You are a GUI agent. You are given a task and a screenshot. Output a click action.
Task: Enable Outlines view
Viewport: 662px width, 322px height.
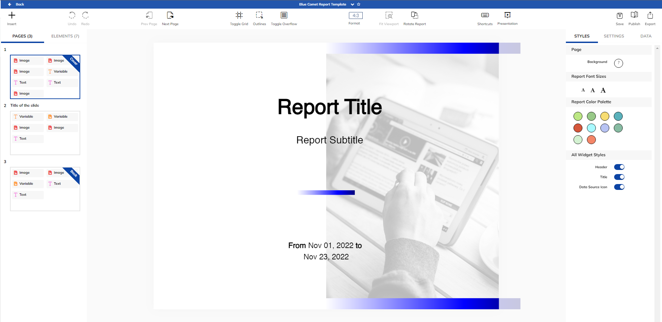pos(259,17)
